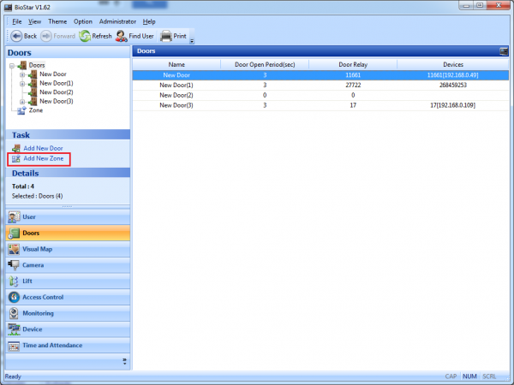This screenshot has height=385, width=514.
Task: Collapse the Doors root tree node
Action: (11, 65)
